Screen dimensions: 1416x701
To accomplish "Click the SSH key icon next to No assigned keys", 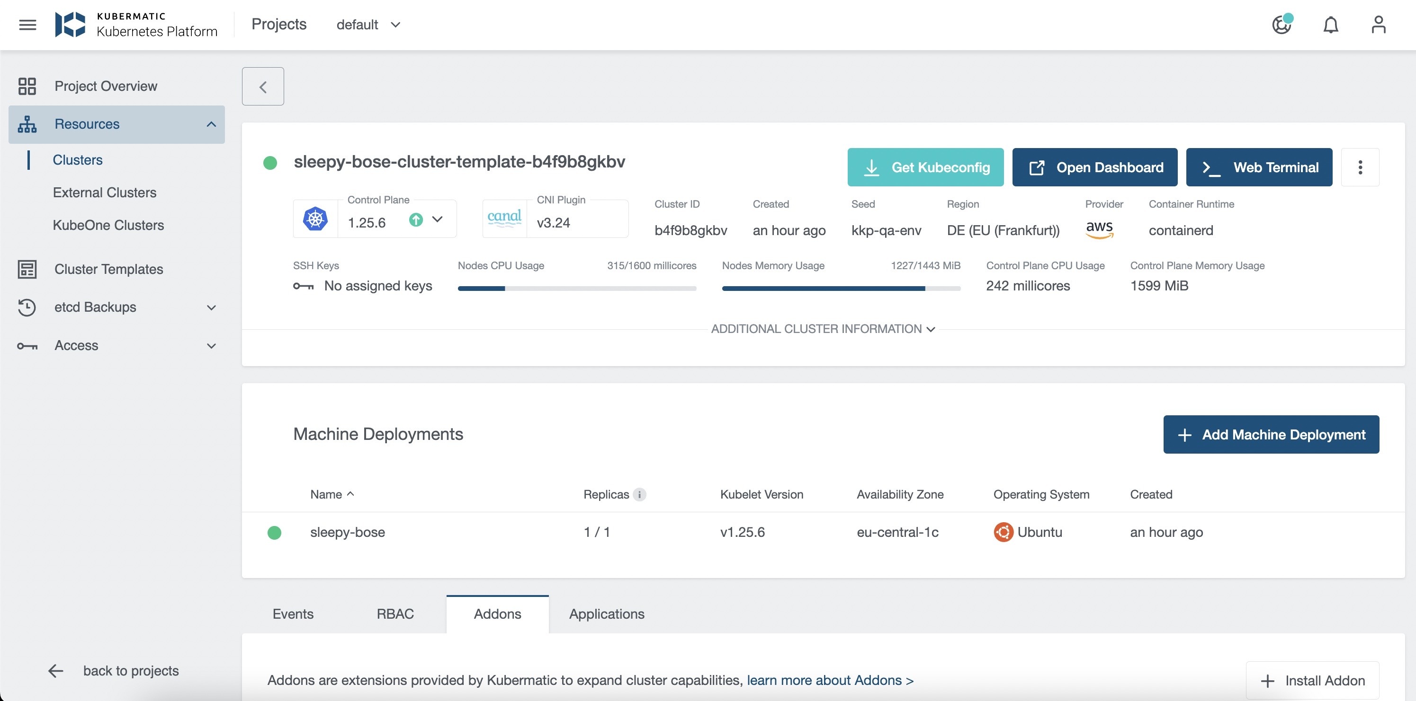I will coord(304,285).
